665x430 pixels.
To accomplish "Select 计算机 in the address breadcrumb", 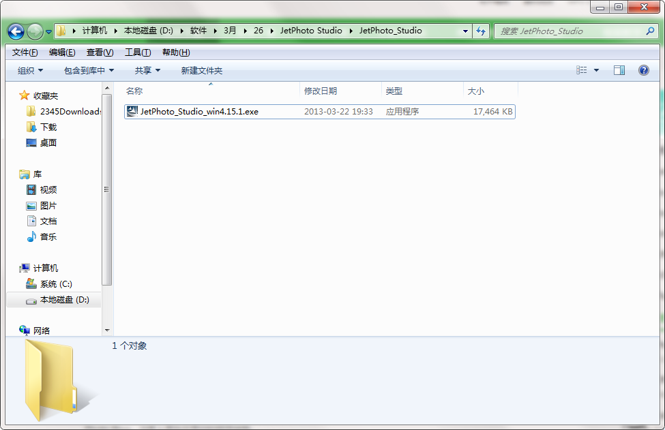I will click(x=95, y=31).
